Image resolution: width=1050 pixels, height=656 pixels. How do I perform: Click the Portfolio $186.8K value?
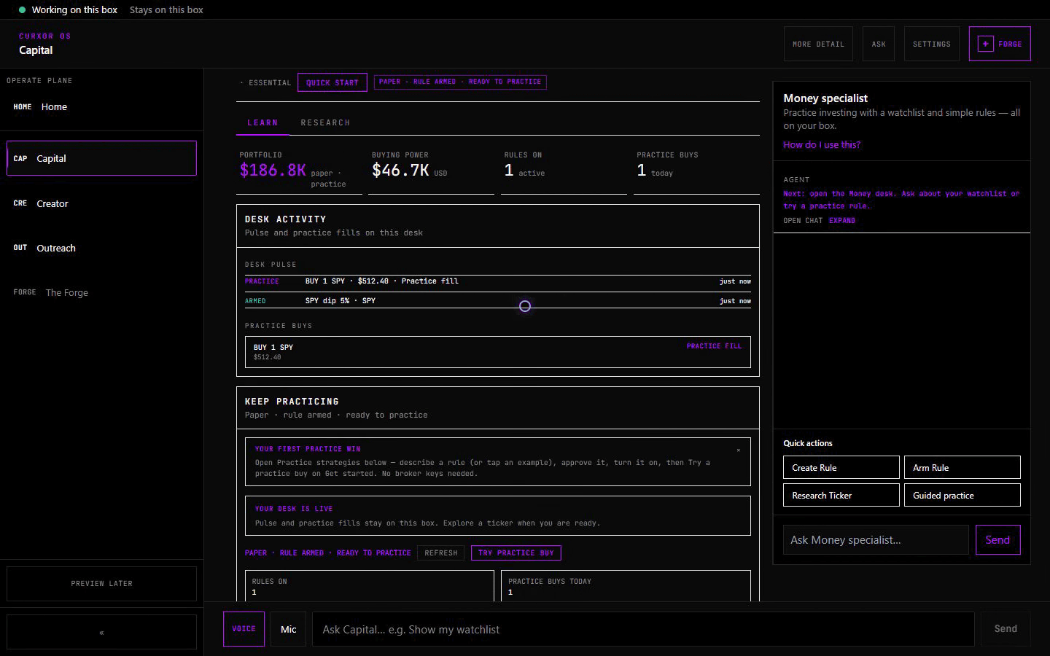(x=273, y=171)
